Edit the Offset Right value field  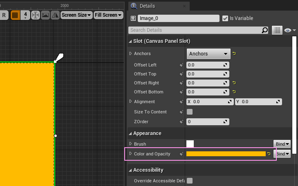(x=208, y=83)
